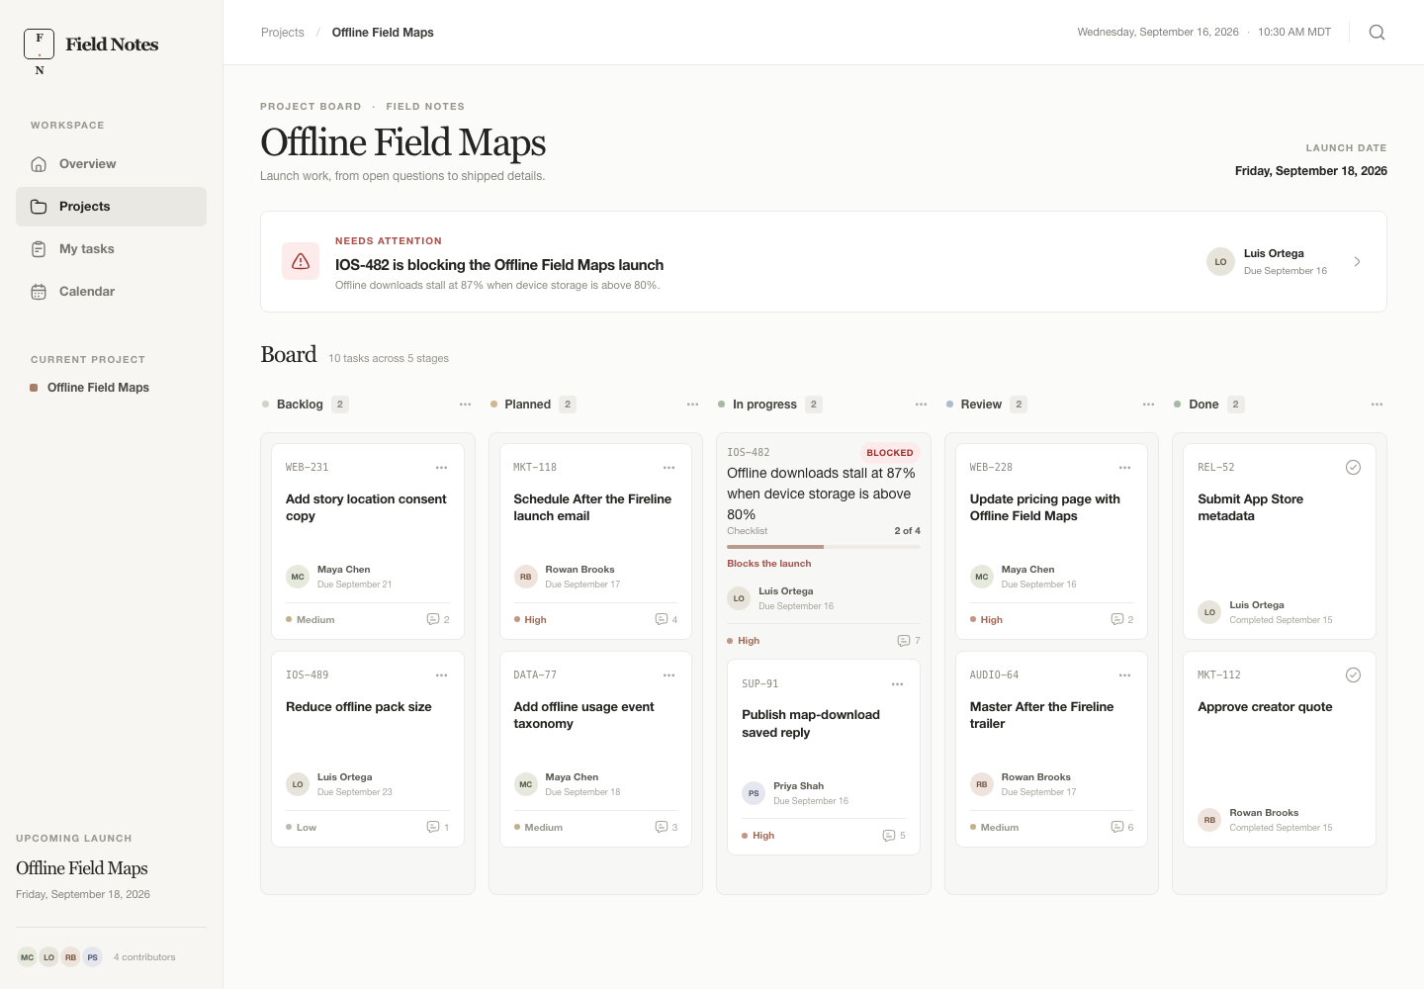This screenshot has height=989, width=1424.
Task: Open comments on MKT-118 card
Action: click(667, 619)
